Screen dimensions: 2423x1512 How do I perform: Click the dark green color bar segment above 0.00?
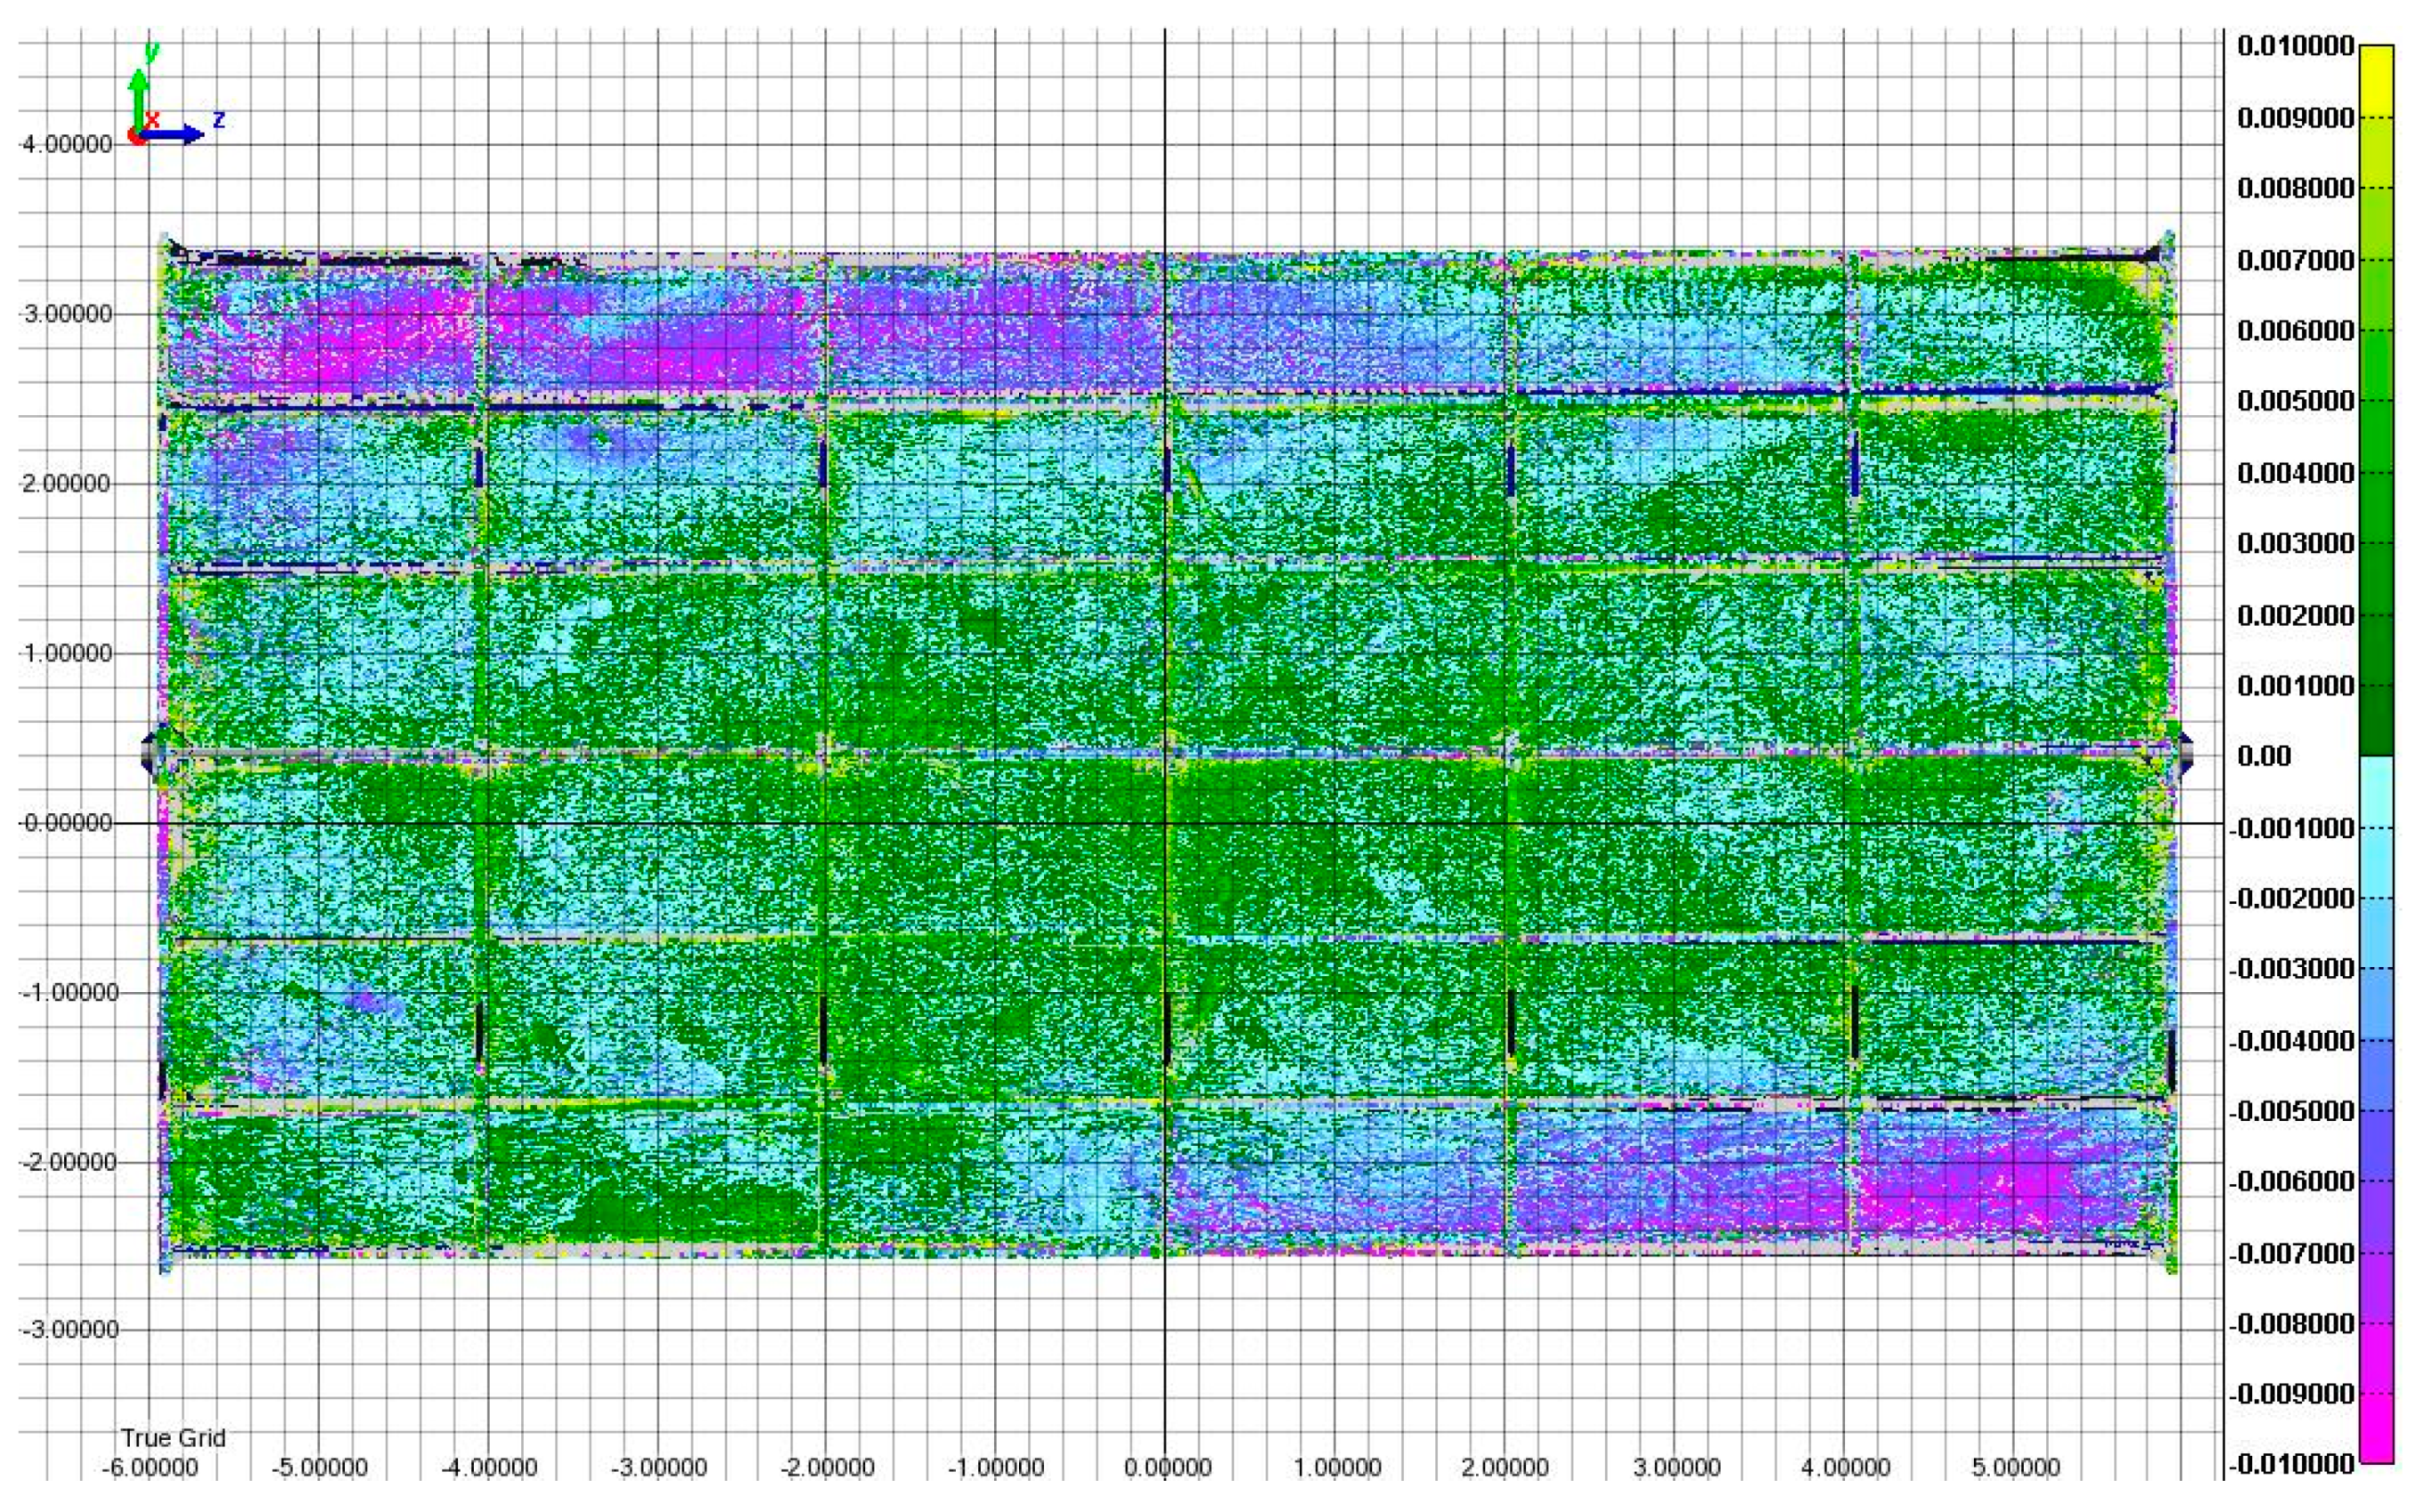click(2376, 720)
